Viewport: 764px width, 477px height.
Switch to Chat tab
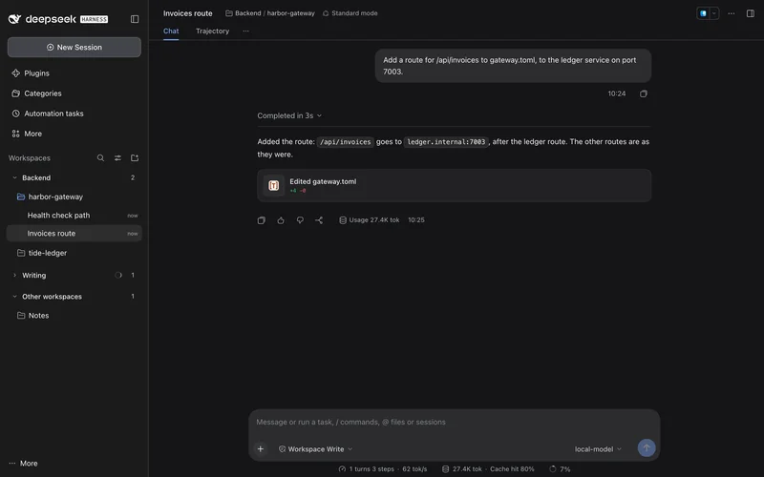(171, 31)
